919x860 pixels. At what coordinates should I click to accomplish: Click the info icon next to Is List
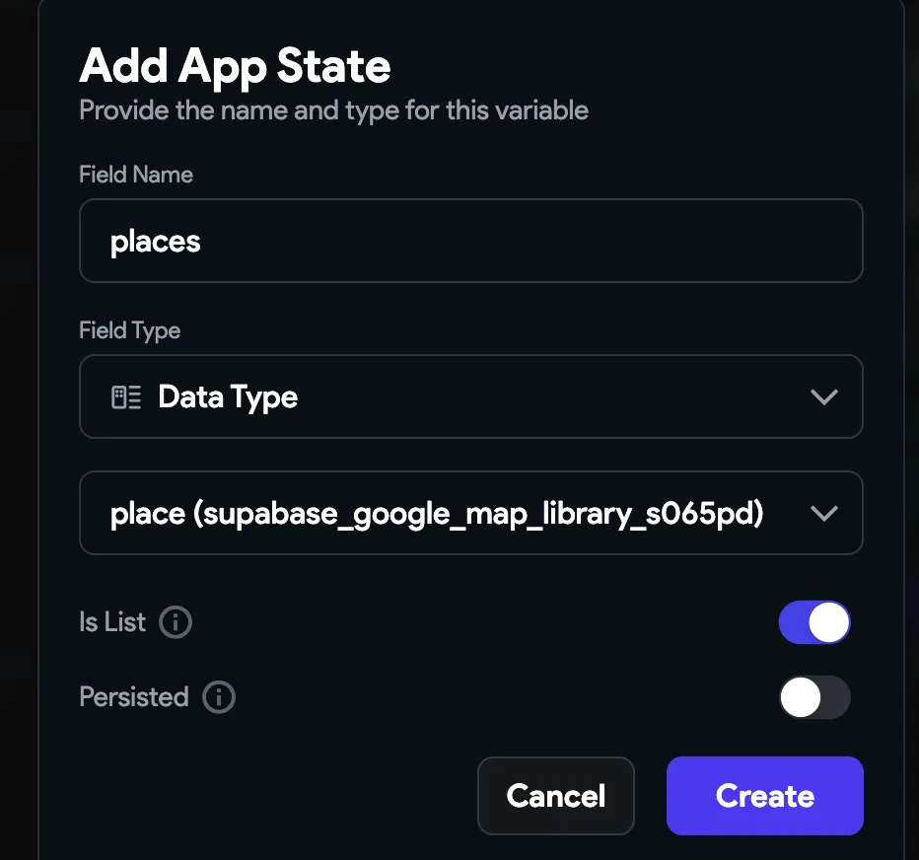[176, 622]
